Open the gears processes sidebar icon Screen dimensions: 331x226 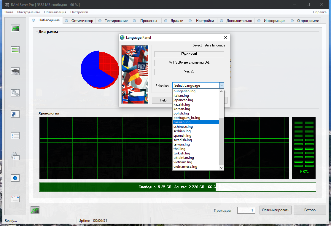pos(15,93)
